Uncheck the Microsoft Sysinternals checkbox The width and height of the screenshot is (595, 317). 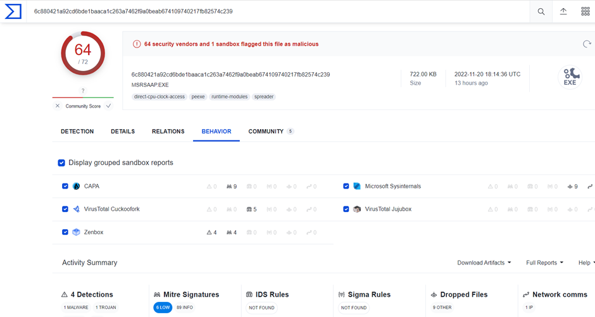pyautogui.click(x=346, y=186)
